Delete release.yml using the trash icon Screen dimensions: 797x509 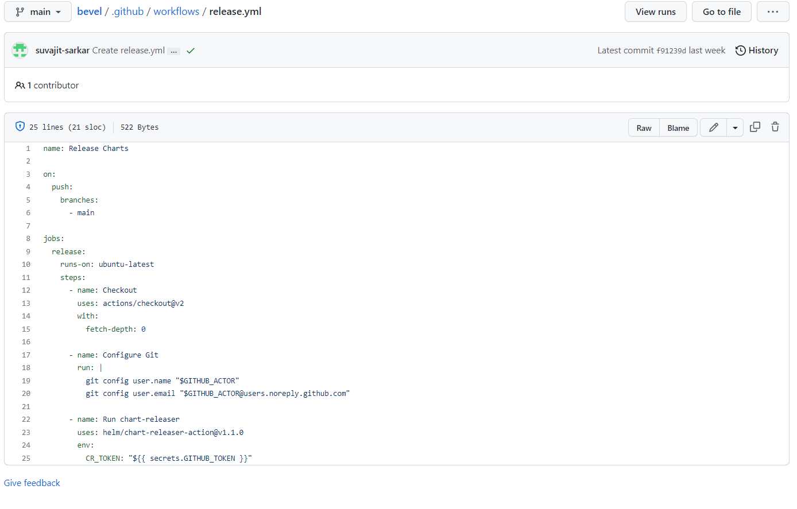775,127
